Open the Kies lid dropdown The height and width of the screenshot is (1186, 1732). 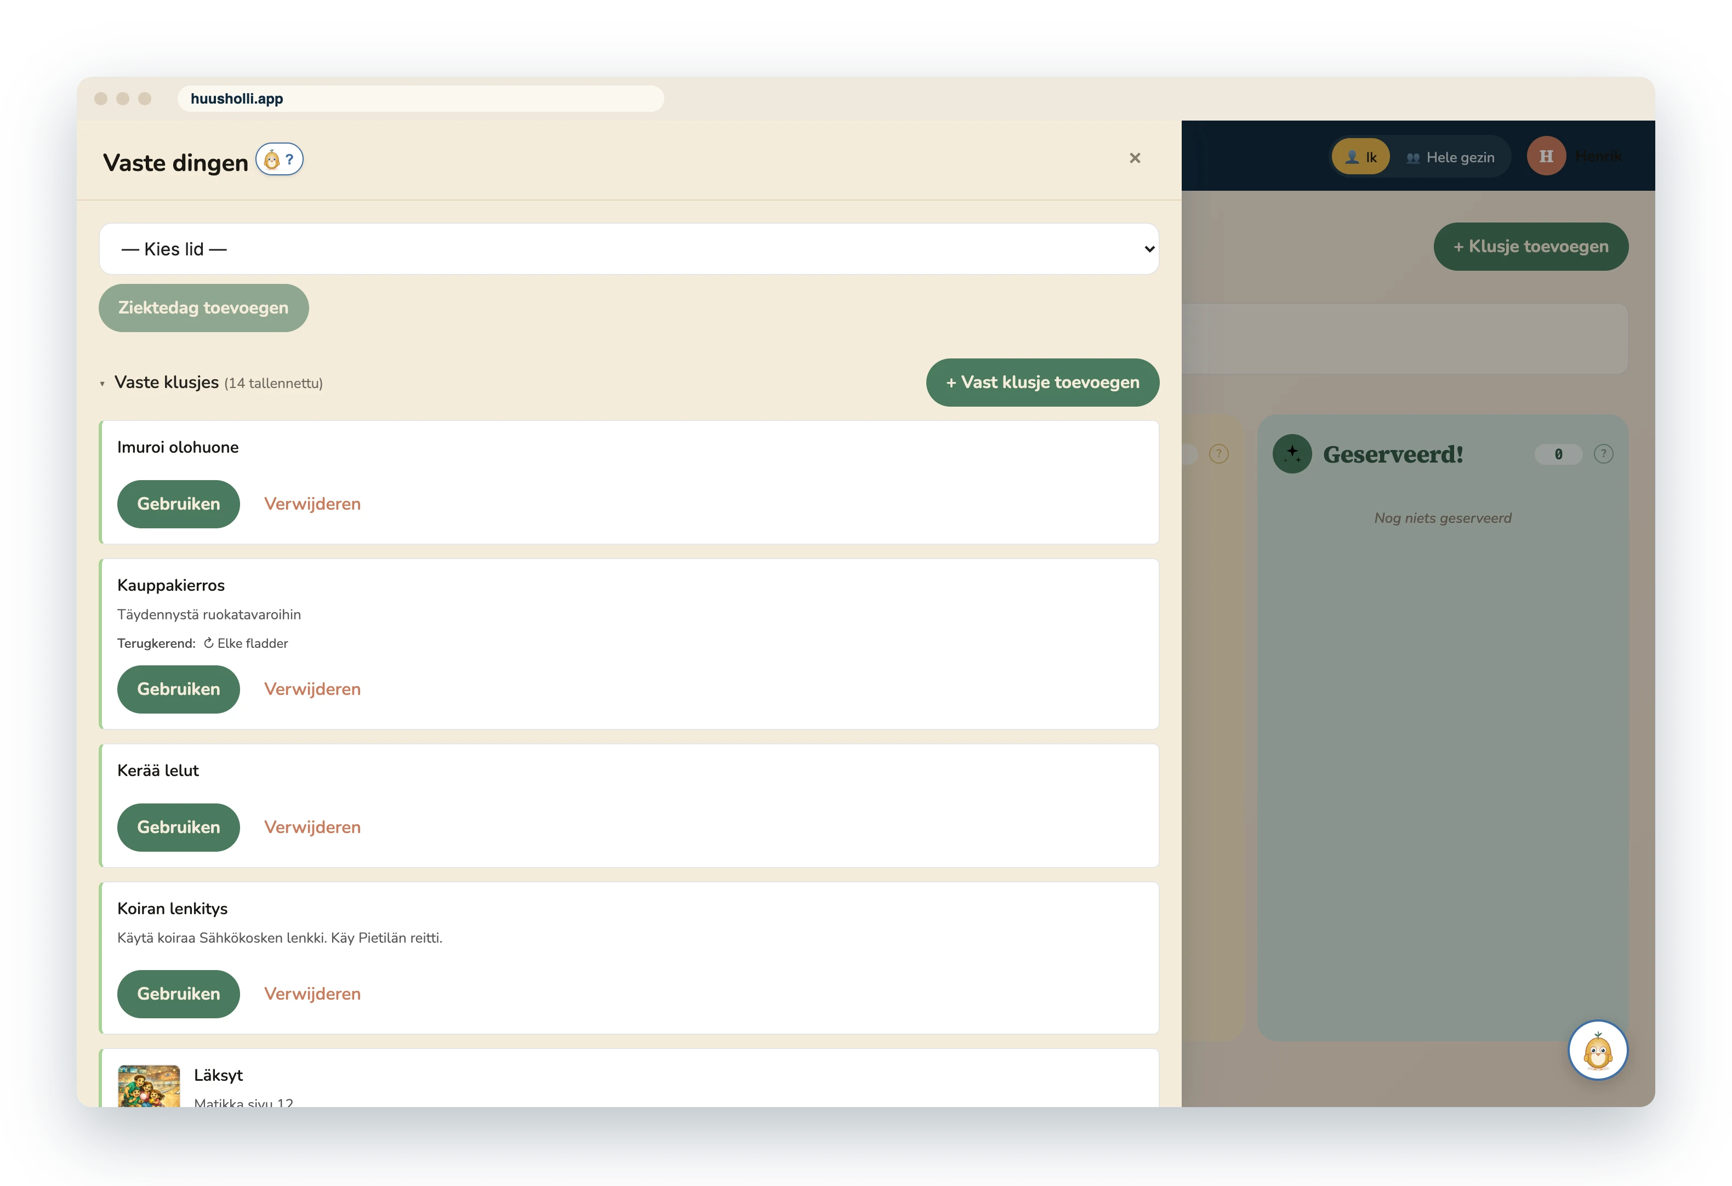(628, 249)
